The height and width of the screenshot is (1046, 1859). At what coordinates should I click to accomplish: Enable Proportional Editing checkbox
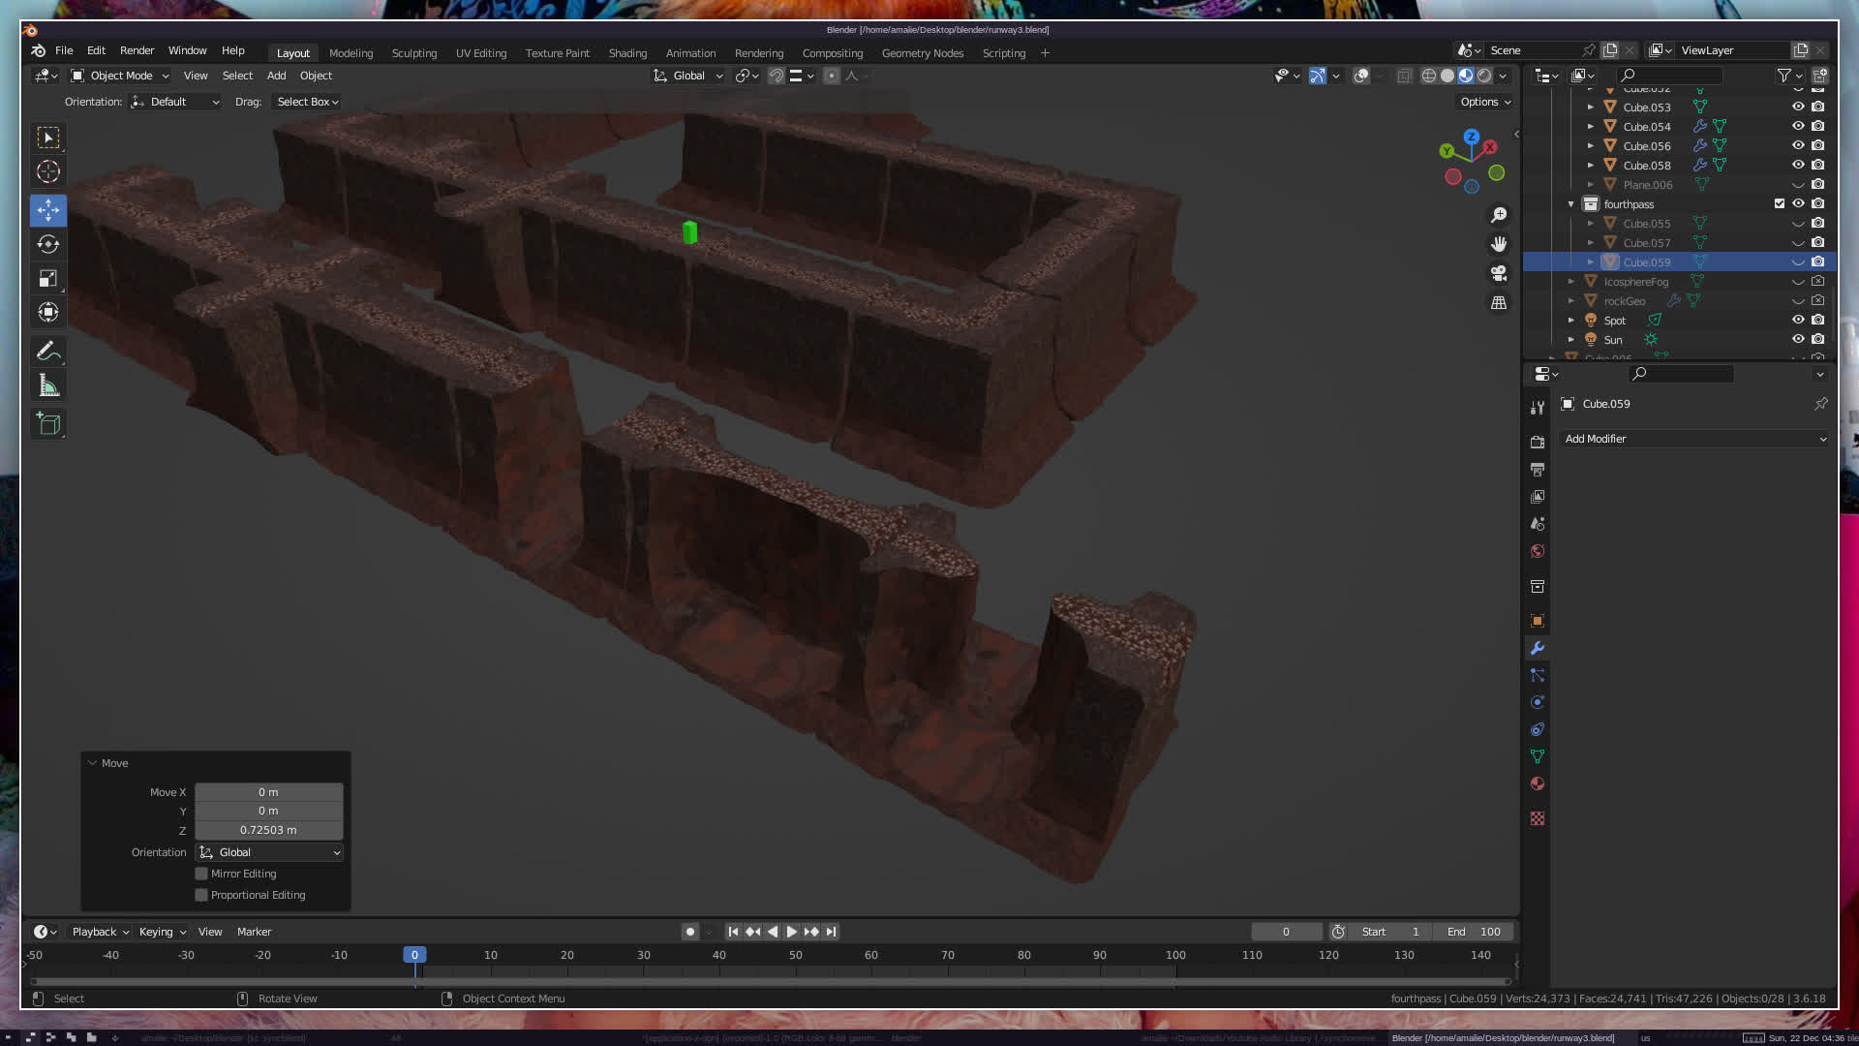click(x=201, y=895)
